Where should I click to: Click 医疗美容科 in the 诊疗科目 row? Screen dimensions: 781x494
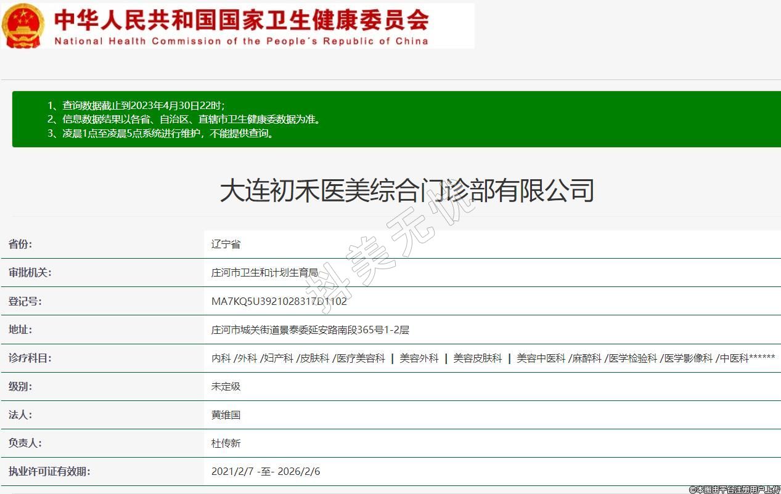[361, 358]
